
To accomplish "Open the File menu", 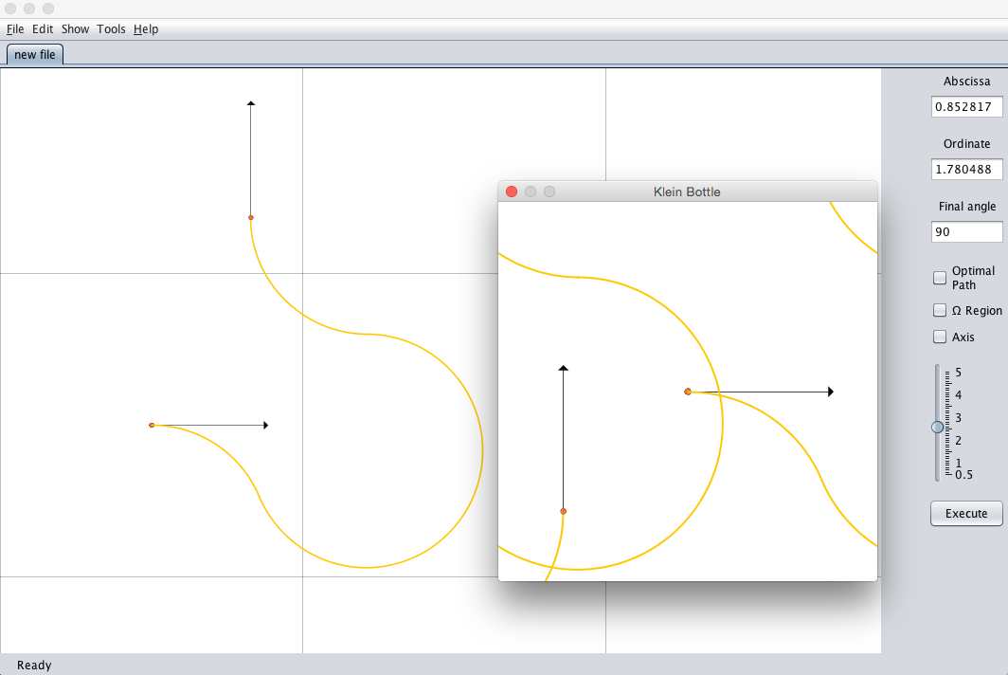I will 15,29.
